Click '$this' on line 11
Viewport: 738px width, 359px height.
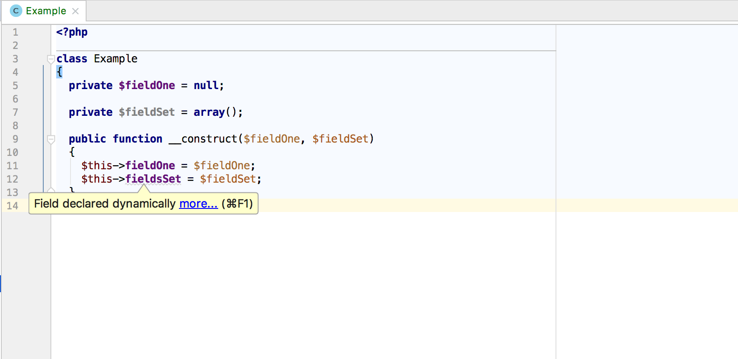97,166
